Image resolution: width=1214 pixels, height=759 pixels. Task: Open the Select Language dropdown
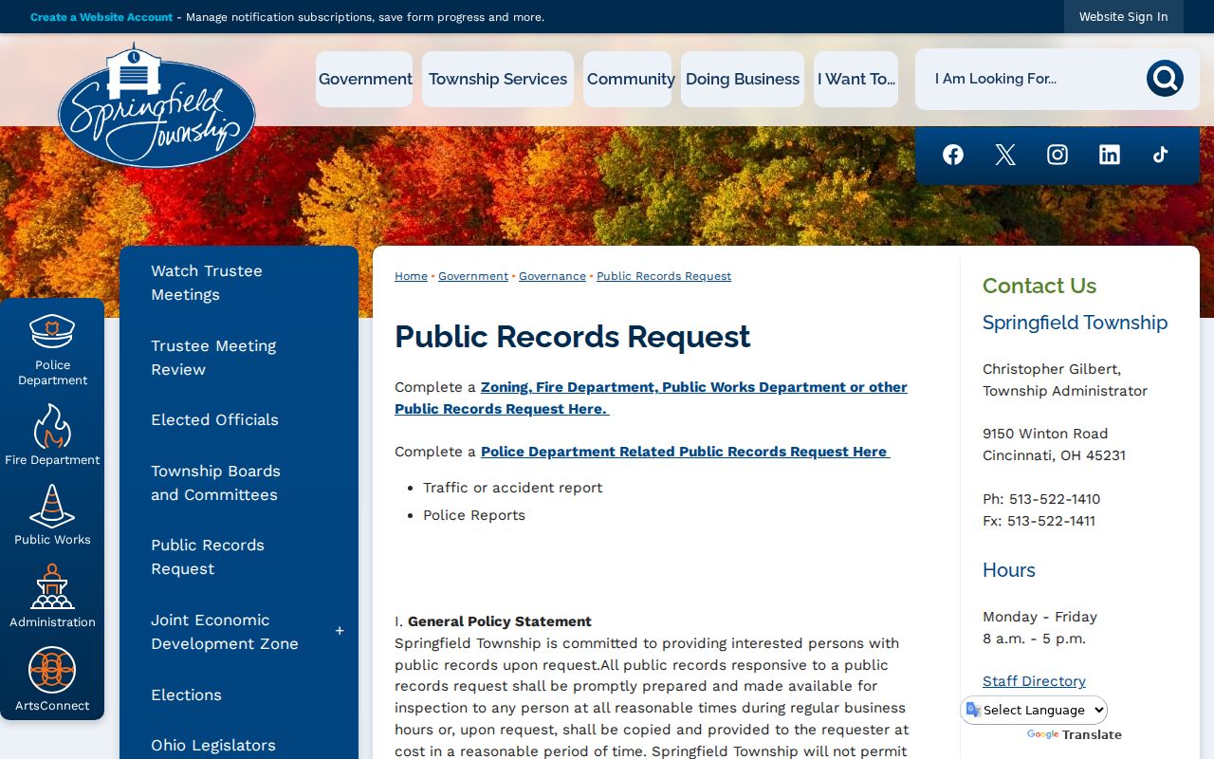point(1035,710)
